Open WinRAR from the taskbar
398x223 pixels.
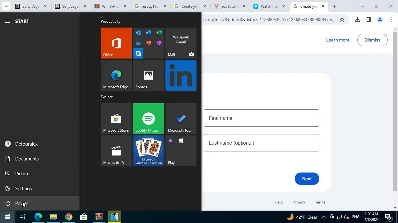point(99,217)
